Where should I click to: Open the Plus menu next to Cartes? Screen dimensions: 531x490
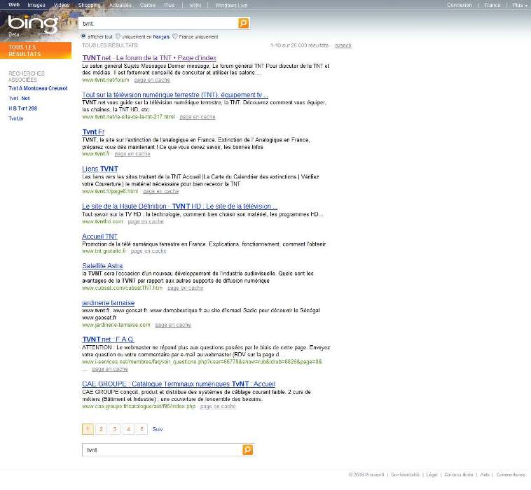170,5
